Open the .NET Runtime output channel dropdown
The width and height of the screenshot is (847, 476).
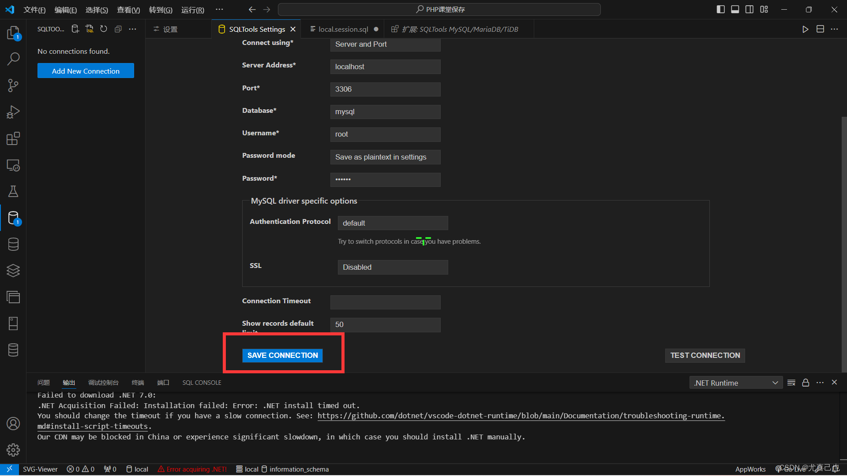(735, 383)
